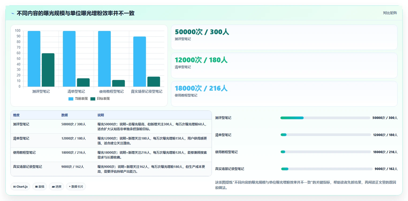
Task: Toggle the 目标表现 legend item
Action: point(100,99)
